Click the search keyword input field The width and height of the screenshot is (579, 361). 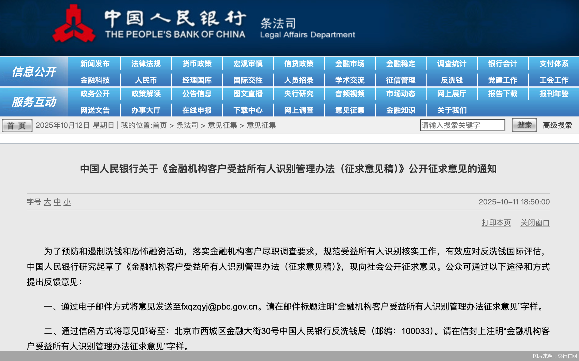(x=463, y=125)
